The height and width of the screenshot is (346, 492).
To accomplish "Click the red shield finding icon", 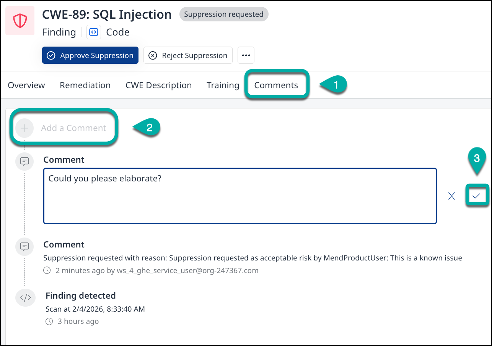I will pos(20,21).
